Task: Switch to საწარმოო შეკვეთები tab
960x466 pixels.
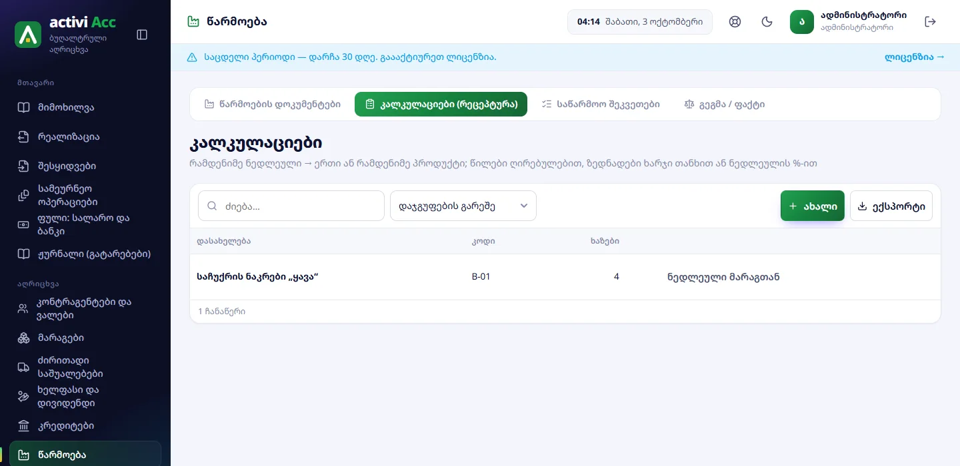Action: [x=601, y=105]
